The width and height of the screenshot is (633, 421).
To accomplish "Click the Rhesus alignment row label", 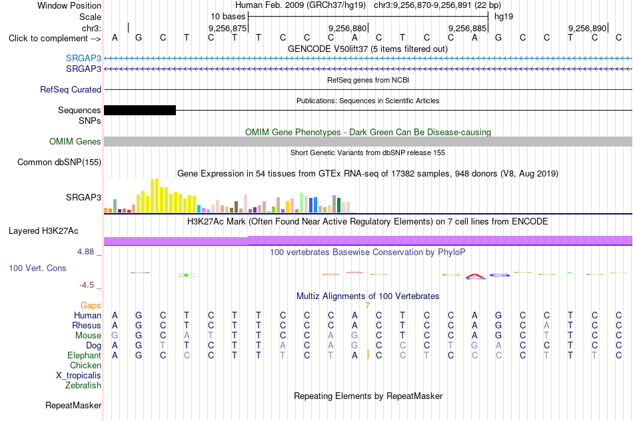I will coord(87,326).
